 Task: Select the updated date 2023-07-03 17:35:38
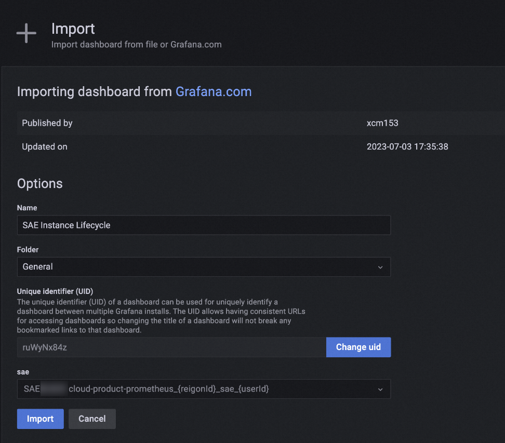(x=407, y=147)
